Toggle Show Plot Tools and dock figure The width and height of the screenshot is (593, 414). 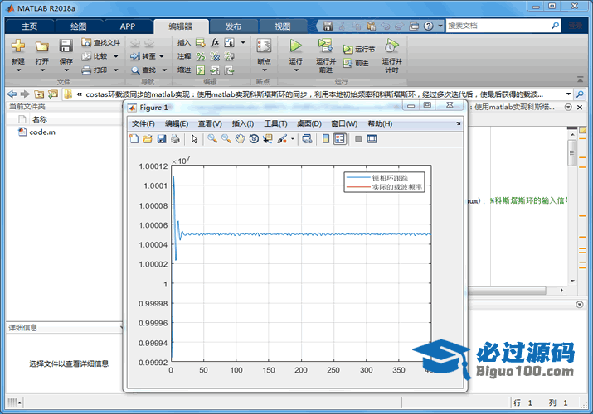coord(372,139)
